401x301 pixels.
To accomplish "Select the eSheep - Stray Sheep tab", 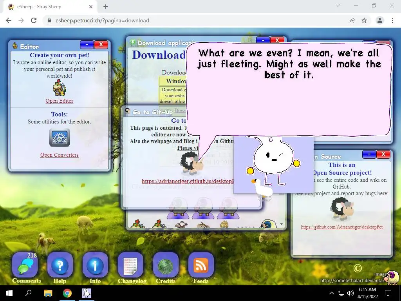I will tap(50, 7).
